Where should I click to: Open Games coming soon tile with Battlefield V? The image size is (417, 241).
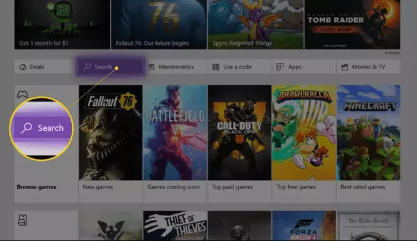pos(175,144)
